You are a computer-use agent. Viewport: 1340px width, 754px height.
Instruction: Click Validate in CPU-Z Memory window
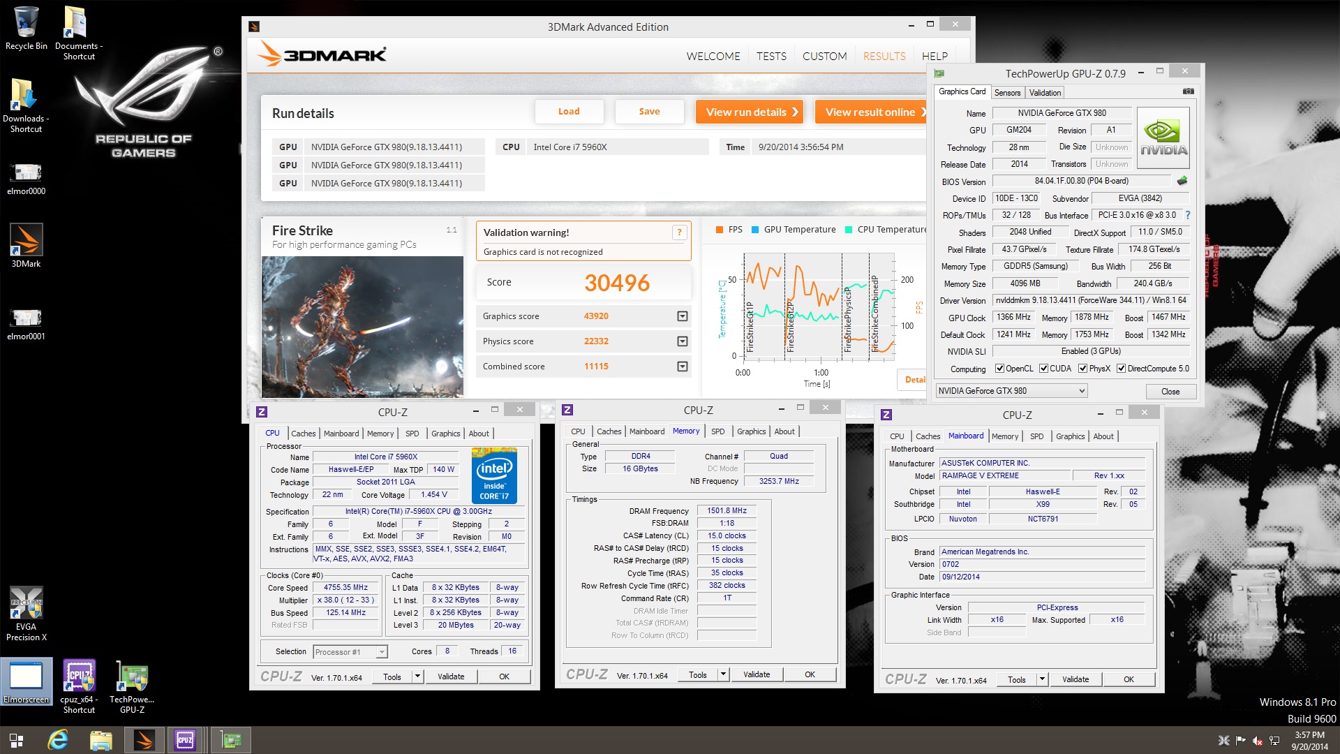coord(757,674)
